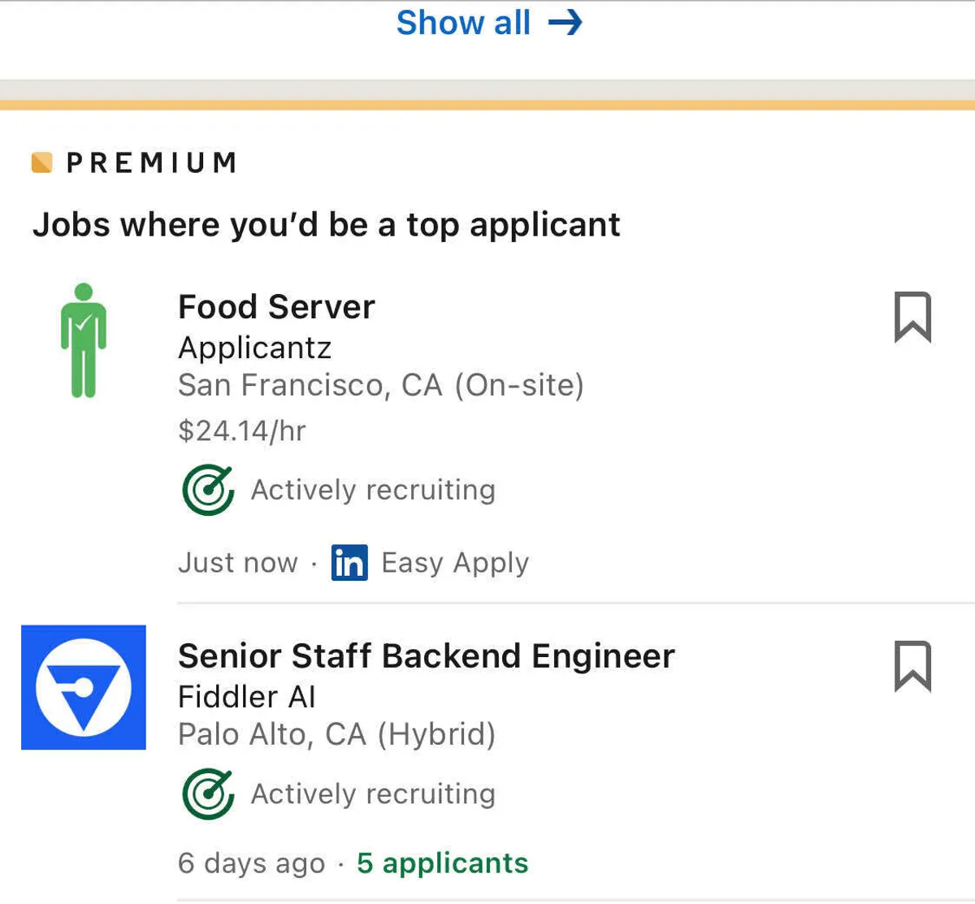Open the Food Server job title
This screenshot has width=975, height=904.
(x=276, y=307)
